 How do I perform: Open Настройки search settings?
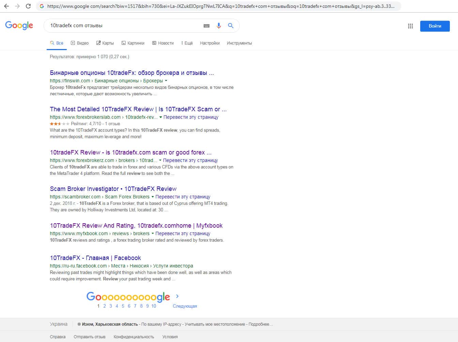pyautogui.click(x=210, y=43)
